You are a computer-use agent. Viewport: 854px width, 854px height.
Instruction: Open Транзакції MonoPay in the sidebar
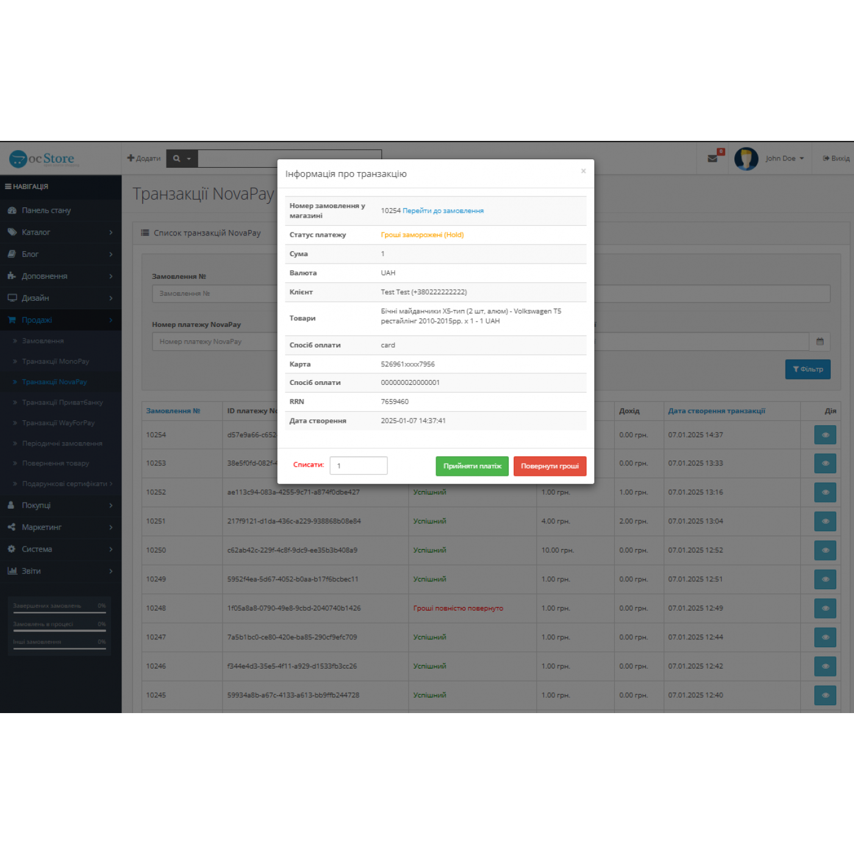(x=56, y=362)
